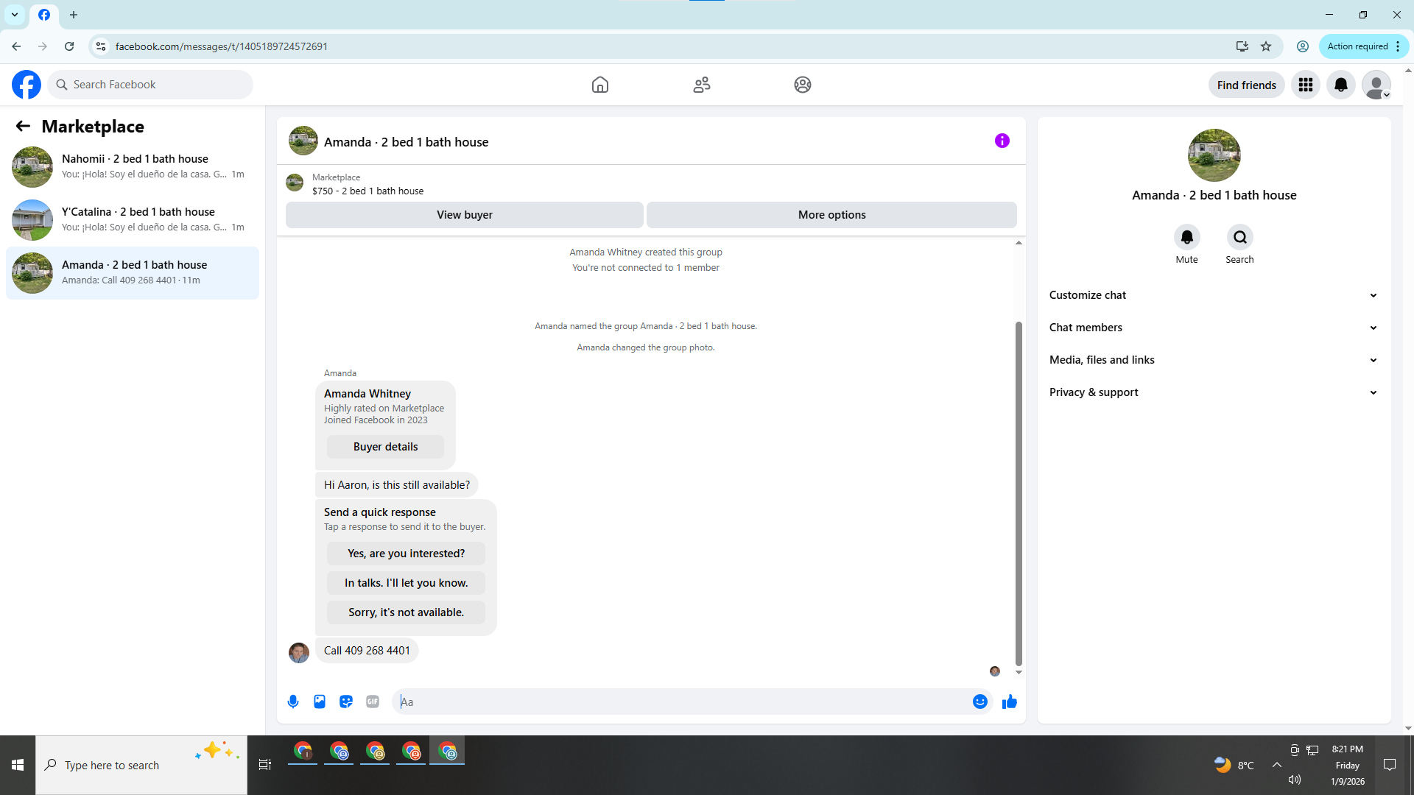Mute this conversation
Screen dimensions: 1414x795
coord(1186,237)
